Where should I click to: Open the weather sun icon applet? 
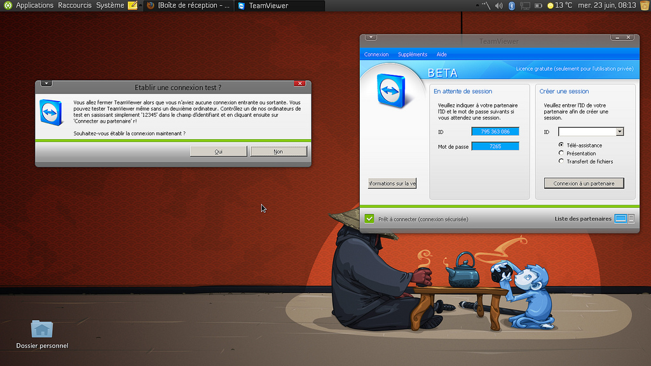pyautogui.click(x=550, y=5)
